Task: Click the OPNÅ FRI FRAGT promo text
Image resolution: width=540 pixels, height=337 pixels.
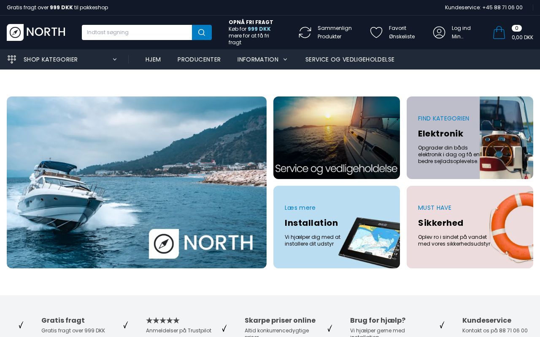Action: point(251,22)
